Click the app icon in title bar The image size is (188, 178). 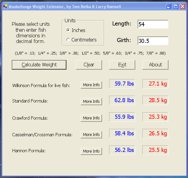coord(5,7)
